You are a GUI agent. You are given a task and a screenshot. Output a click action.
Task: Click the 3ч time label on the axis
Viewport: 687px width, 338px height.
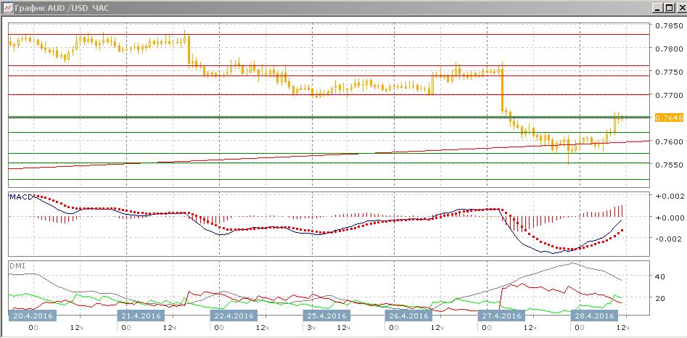(310, 328)
